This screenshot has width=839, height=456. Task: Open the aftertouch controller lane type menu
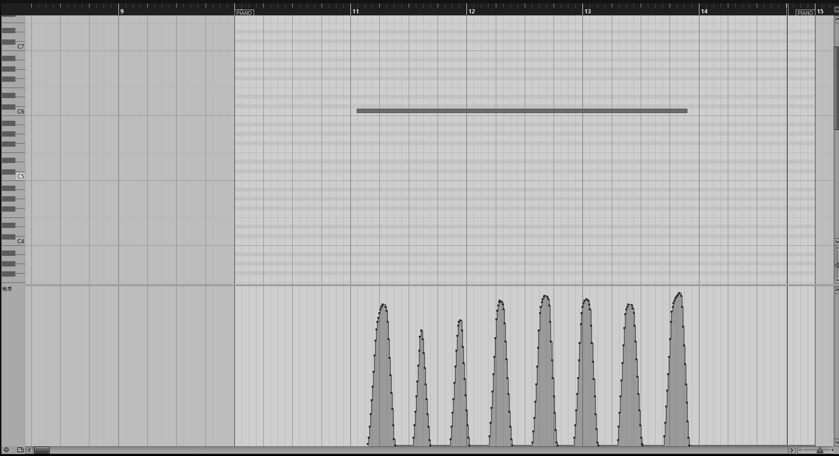(7, 289)
